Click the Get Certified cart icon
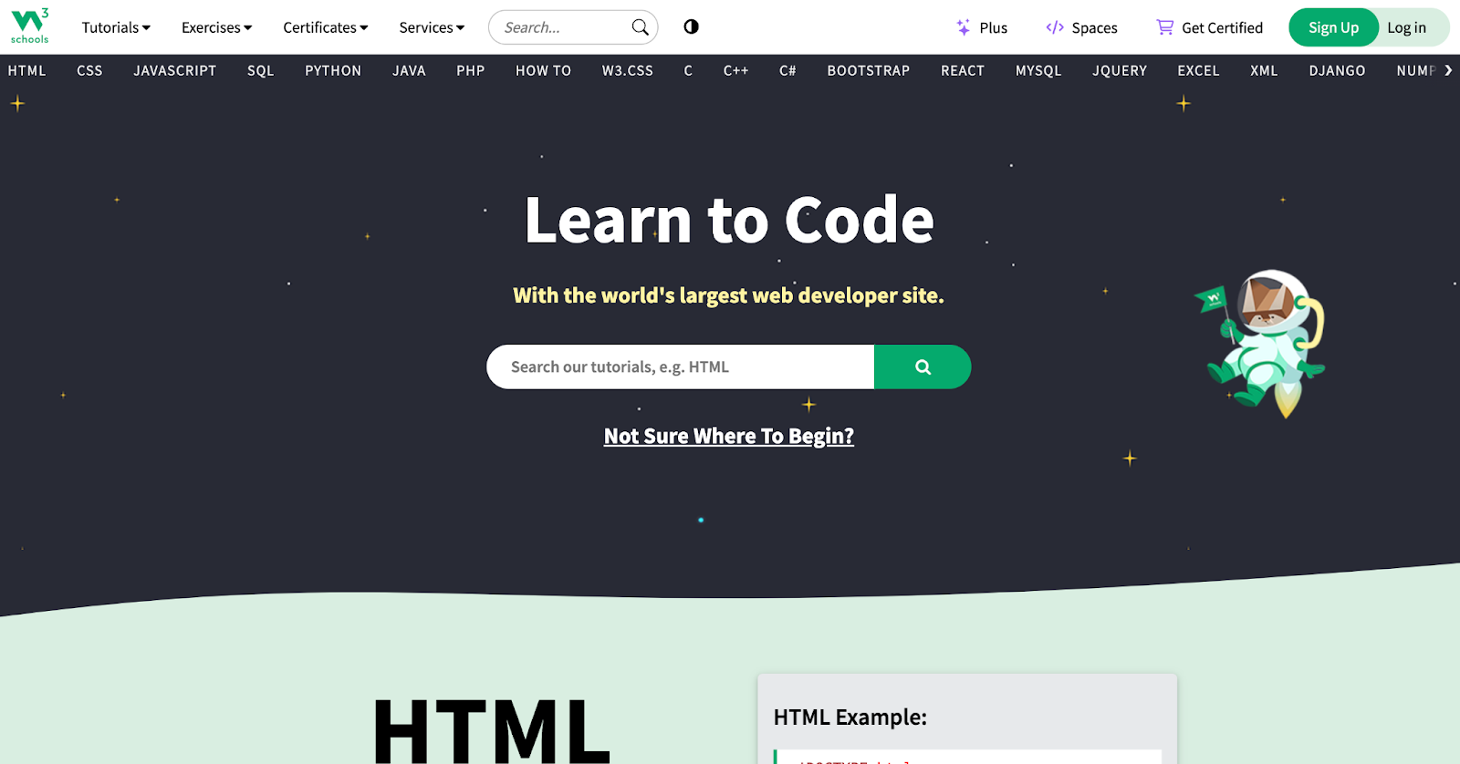 [x=1165, y=27]
